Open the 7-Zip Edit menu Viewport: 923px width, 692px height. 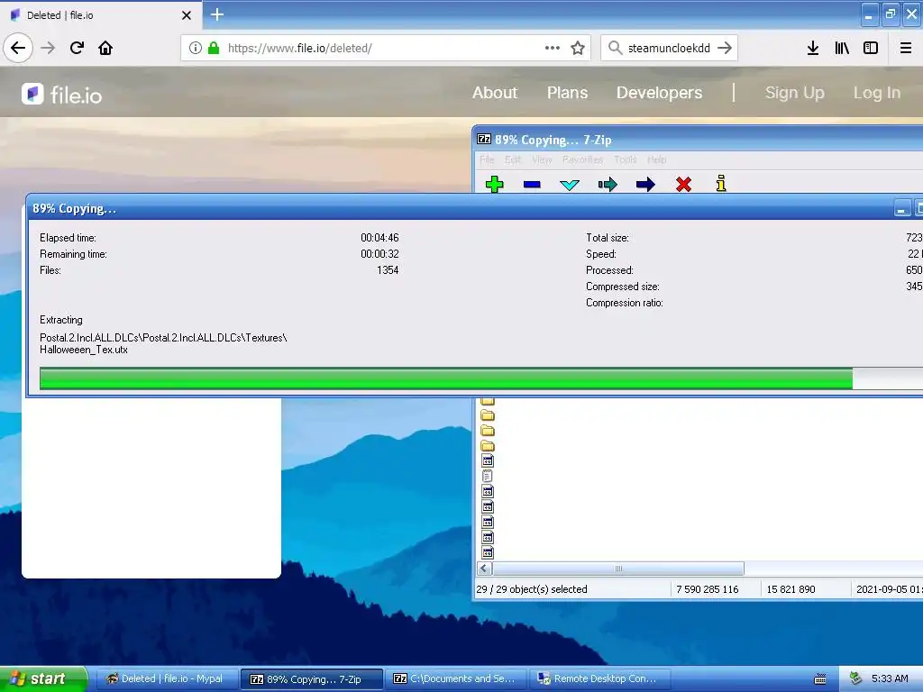[x=513, y=159]
